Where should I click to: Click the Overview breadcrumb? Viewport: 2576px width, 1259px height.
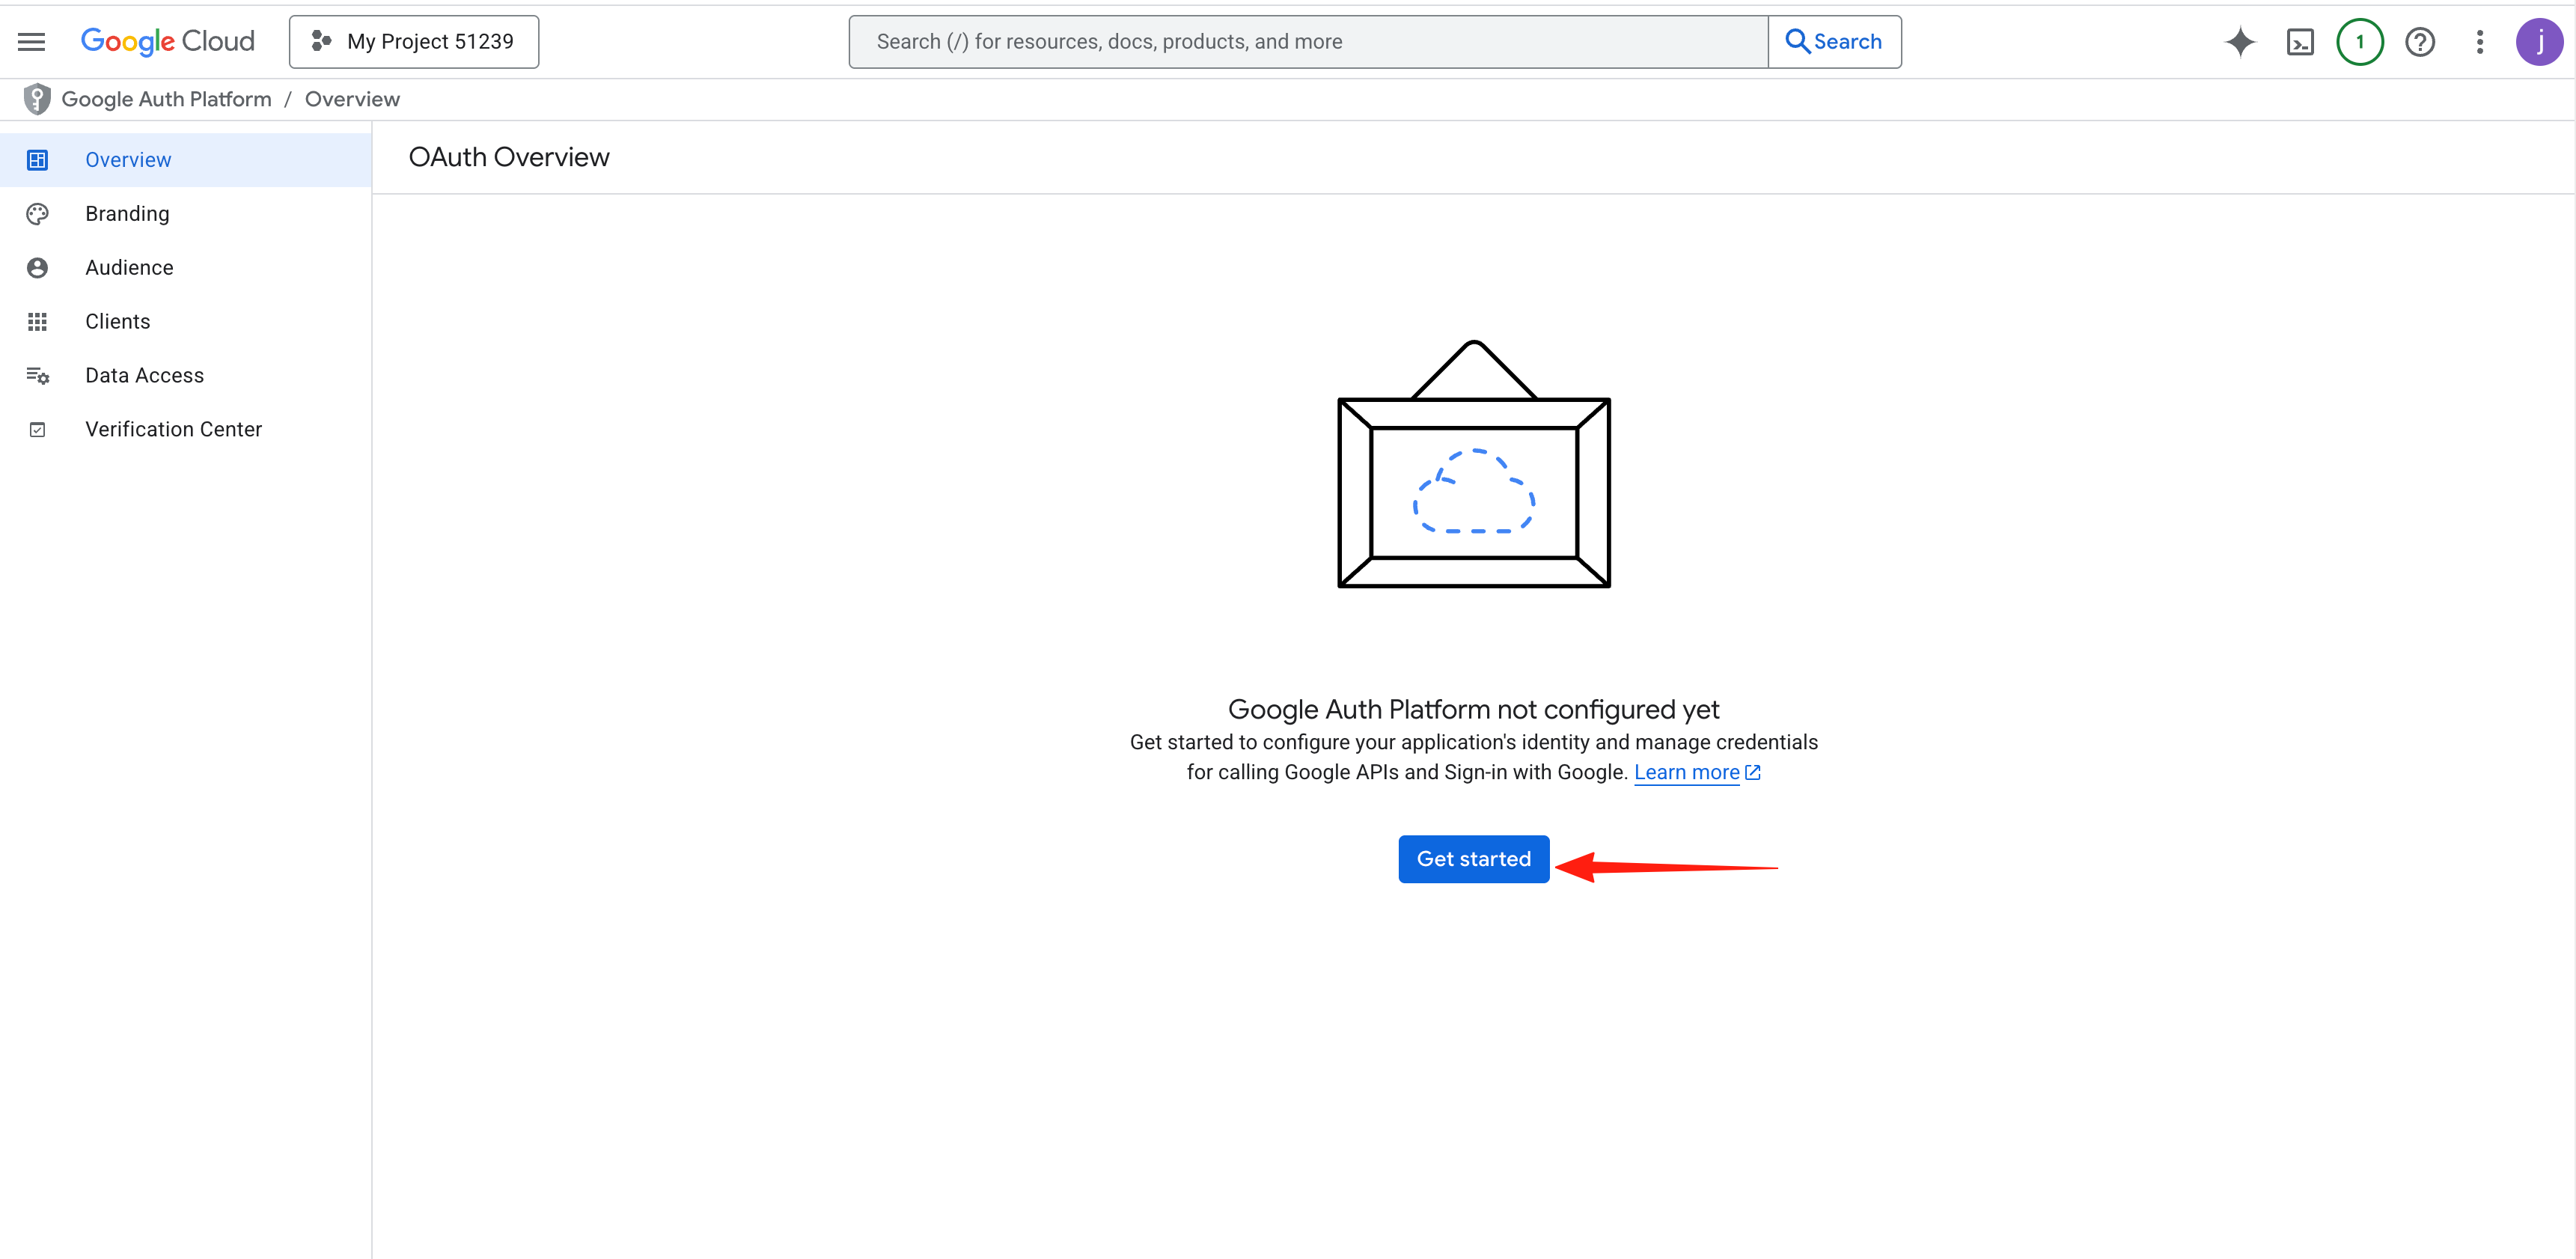pyautogui.click(x=352, y=99)
